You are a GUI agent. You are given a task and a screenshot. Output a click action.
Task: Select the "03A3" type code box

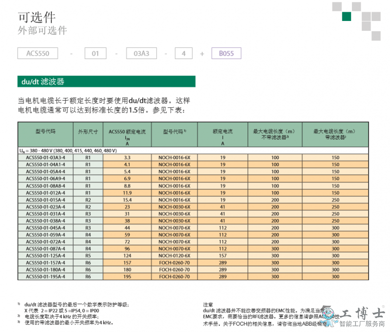141,53
